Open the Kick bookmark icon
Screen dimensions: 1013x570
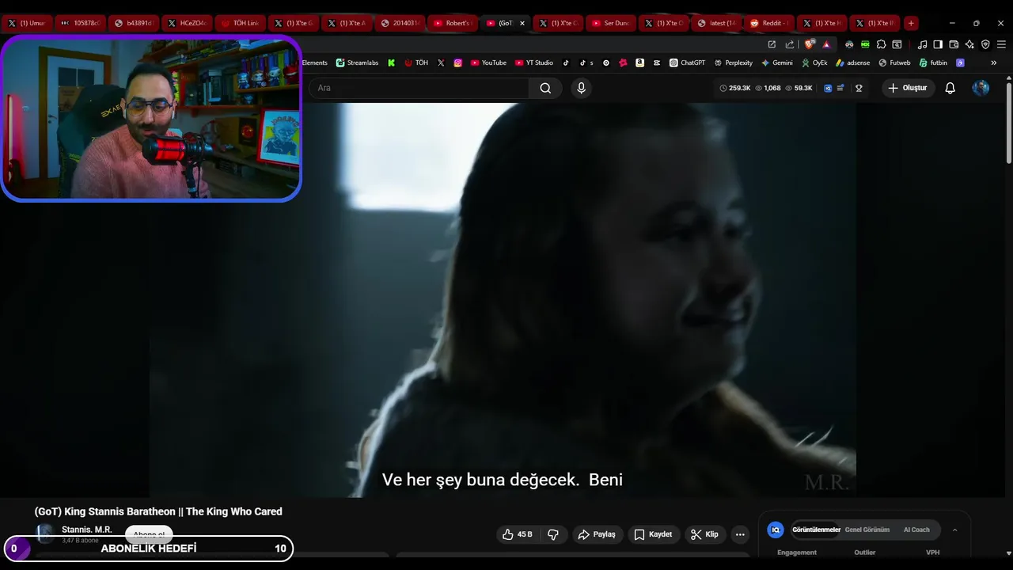click(x=391, y=63)
